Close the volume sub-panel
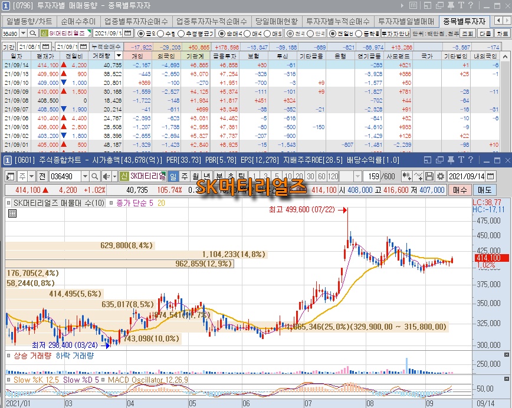Screen dimensions: 512x408 coord(507,354)
